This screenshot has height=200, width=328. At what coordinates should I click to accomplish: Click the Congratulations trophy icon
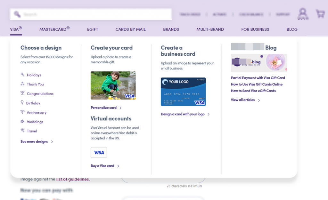pyautogui.click(x=22, y=93)
